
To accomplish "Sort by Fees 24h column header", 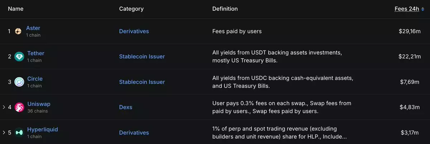I will pos(406,9).
